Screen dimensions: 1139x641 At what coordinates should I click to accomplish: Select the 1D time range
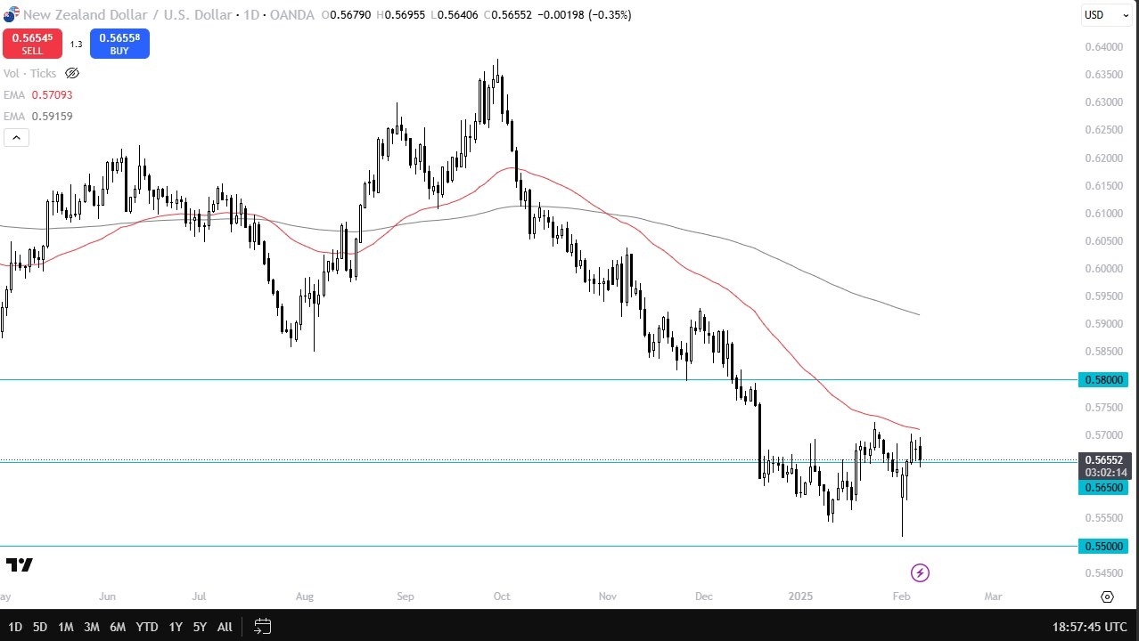[15, 627]
